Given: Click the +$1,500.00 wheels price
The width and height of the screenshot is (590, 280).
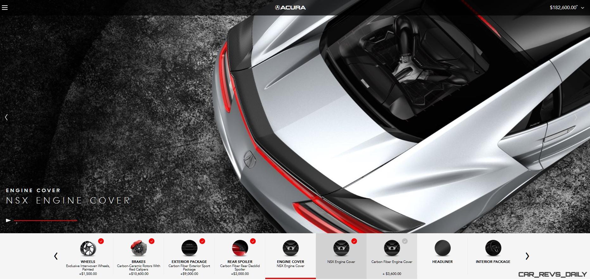Looking at the screenshot, I should 88,274.
